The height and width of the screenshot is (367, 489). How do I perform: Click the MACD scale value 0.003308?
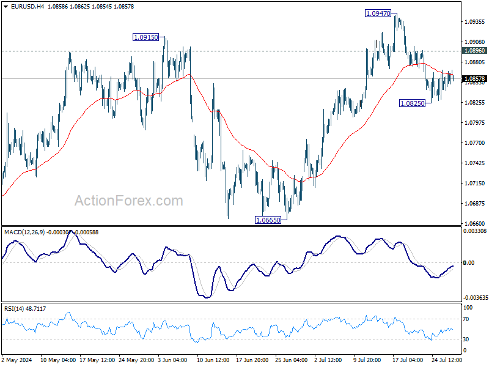click(x=475, y=231)
